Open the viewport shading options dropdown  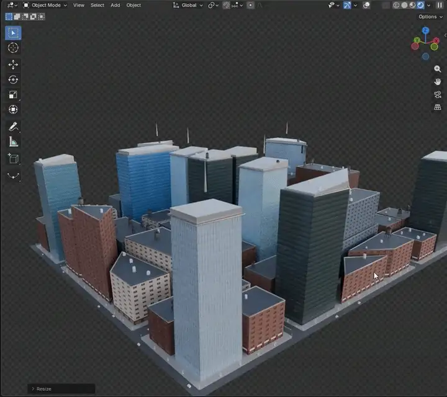pos(428,5)
